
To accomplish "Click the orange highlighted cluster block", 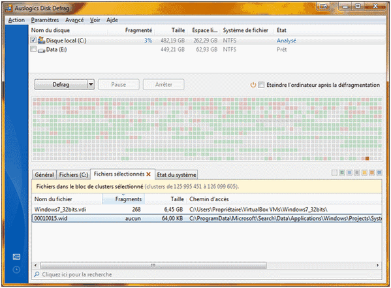I will tap(367, 158).
